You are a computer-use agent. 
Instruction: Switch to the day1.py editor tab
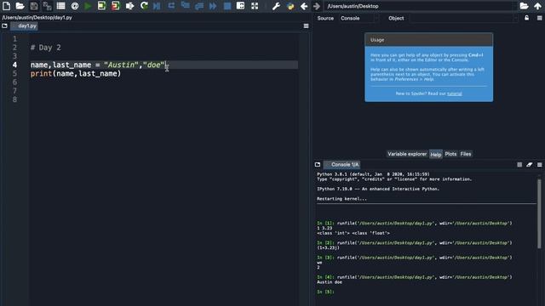pyautogui.click(x=25, y=26)
